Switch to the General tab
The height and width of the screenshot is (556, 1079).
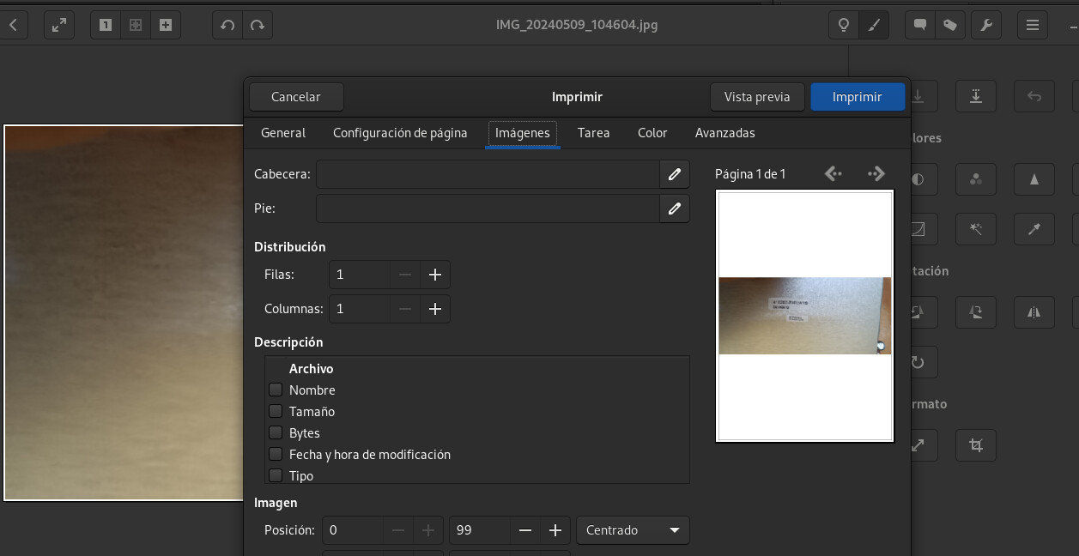(x=283, y=133)
